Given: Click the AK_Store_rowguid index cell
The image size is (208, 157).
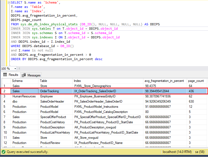Looking at the screenshot, I should point(108,137).
